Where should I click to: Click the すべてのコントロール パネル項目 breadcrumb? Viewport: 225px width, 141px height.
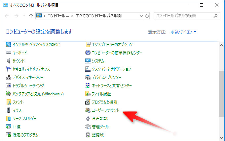point(100,16)
